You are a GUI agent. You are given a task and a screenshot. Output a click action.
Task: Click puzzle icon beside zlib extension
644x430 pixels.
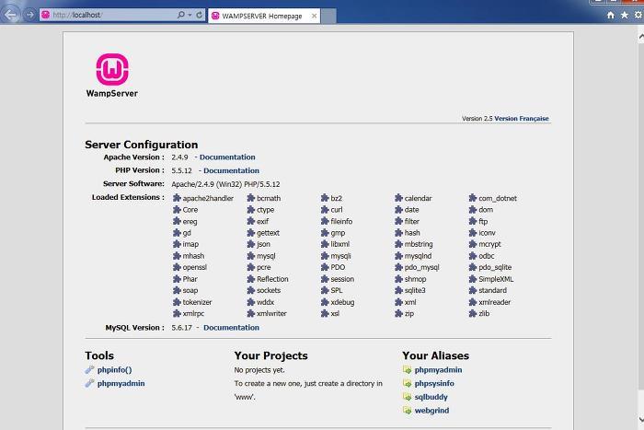pyautogui.click(x=473, y=313)
